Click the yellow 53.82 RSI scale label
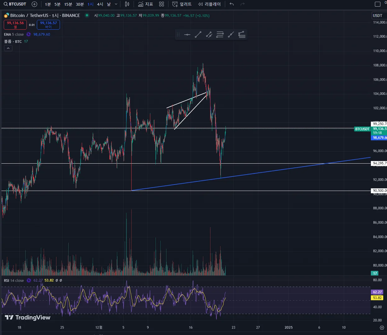The image size is (387, 335). point(377,298)
